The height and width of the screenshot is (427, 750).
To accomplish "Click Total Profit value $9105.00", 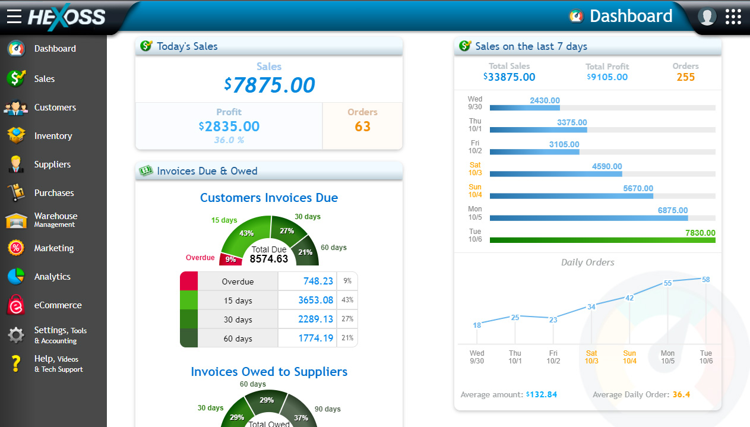I will pos(607,77).
